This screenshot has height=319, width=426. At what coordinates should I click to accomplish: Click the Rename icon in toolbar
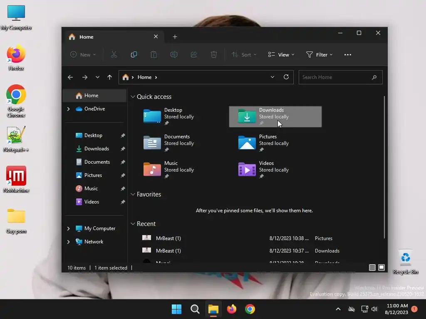coord(174,54)
